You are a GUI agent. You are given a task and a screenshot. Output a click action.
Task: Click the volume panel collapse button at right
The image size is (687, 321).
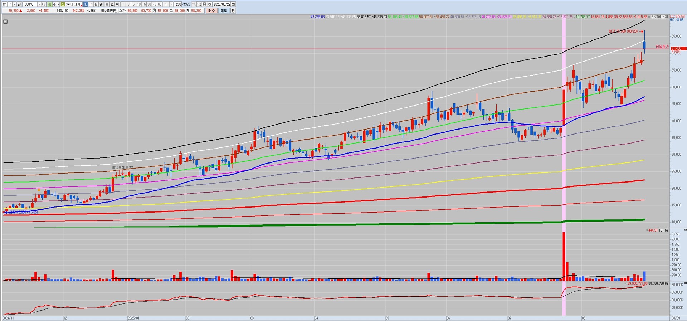[x=685, y=230]
